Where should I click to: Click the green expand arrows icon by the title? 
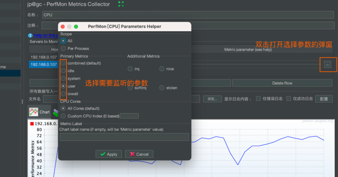(121, 4)
